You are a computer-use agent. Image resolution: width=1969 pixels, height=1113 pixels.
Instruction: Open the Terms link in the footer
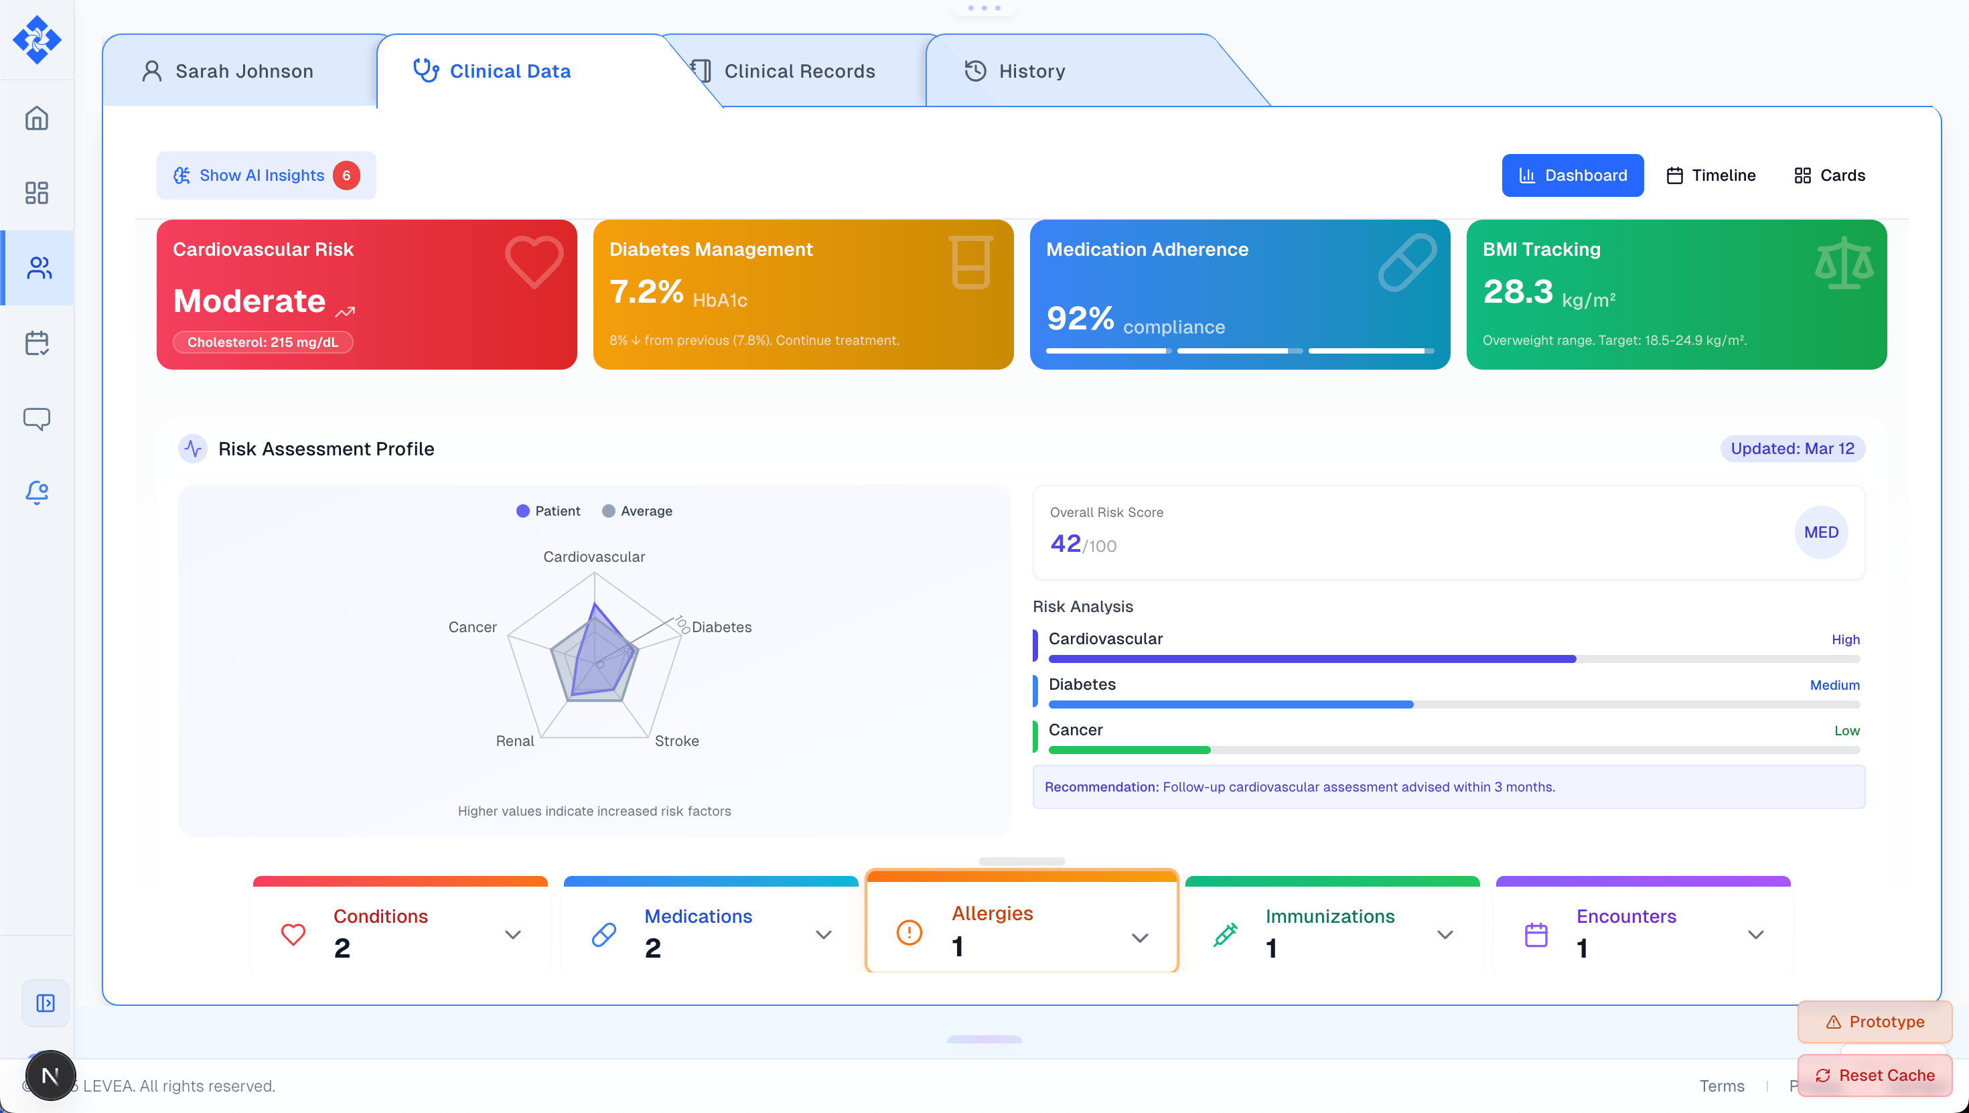1722,1086
